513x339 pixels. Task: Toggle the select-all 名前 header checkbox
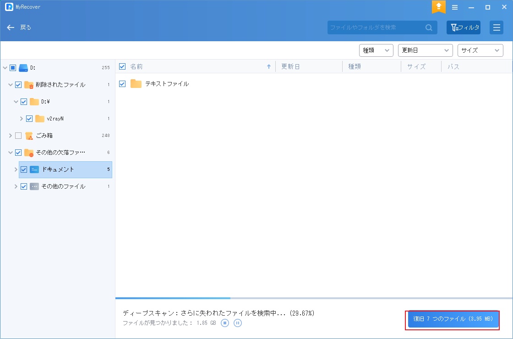coord(122,66)
